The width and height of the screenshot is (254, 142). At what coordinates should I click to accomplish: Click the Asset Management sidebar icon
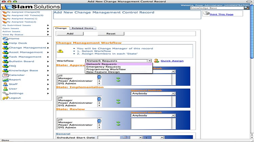point(5,52)
